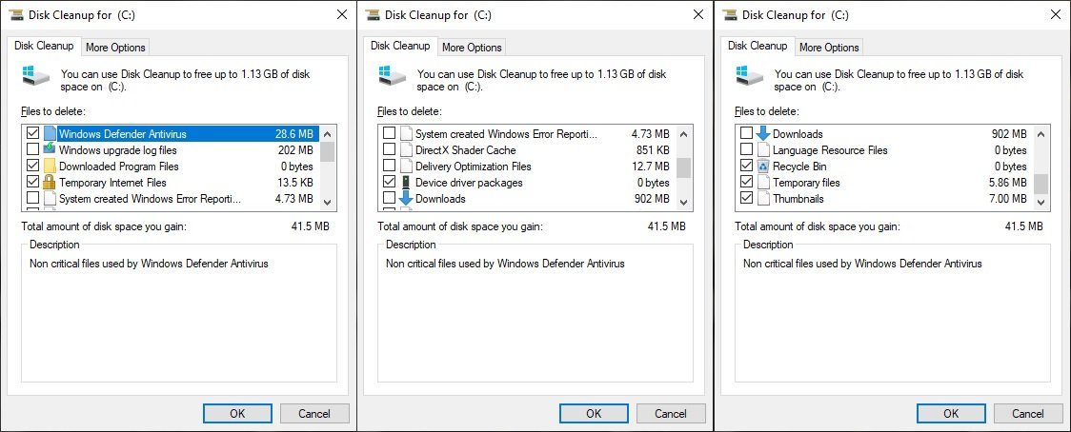Click scroll down arrow in leftmost file list

[328, 202]
